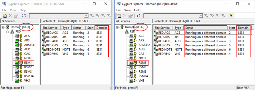Select RSM2 in right window tree
The height and width of the screenshot is (90, 255).
(x=142, y=67)
